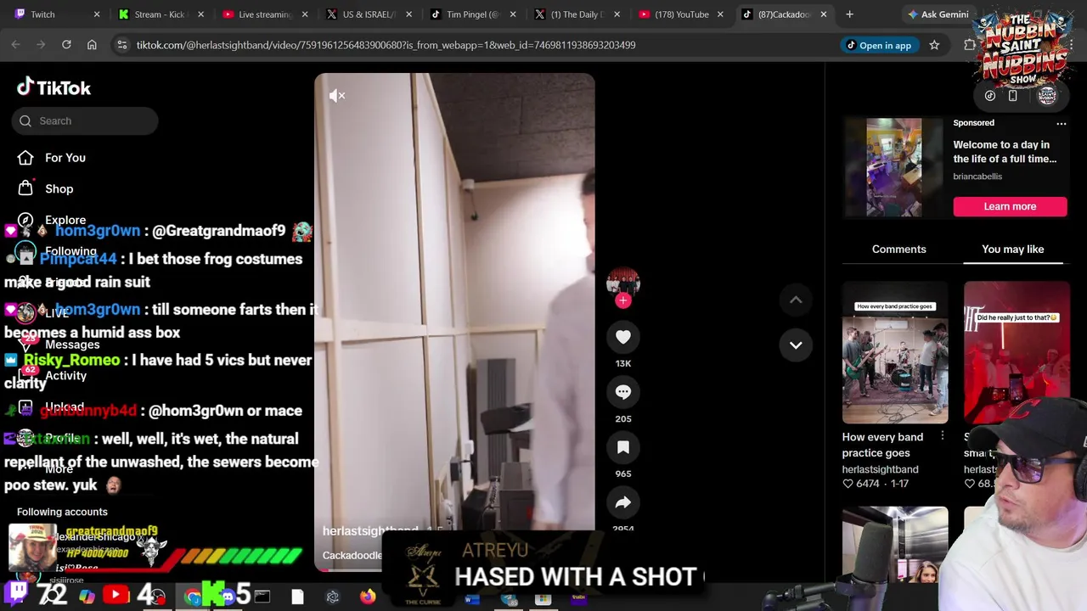Viewport: 1087px width, 611px height.
Task: Open the 'Did he really just to that?' thumbnail
Action: click(x=1017, y=352)
